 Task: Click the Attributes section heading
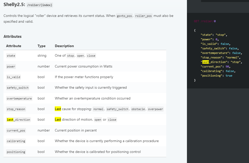click(13, 37)
